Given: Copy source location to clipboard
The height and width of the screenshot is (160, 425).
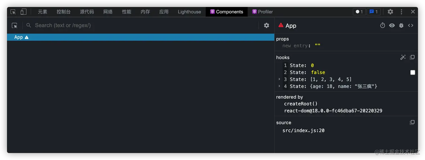Looking at the screenshot, I should (x=412, y=122).
